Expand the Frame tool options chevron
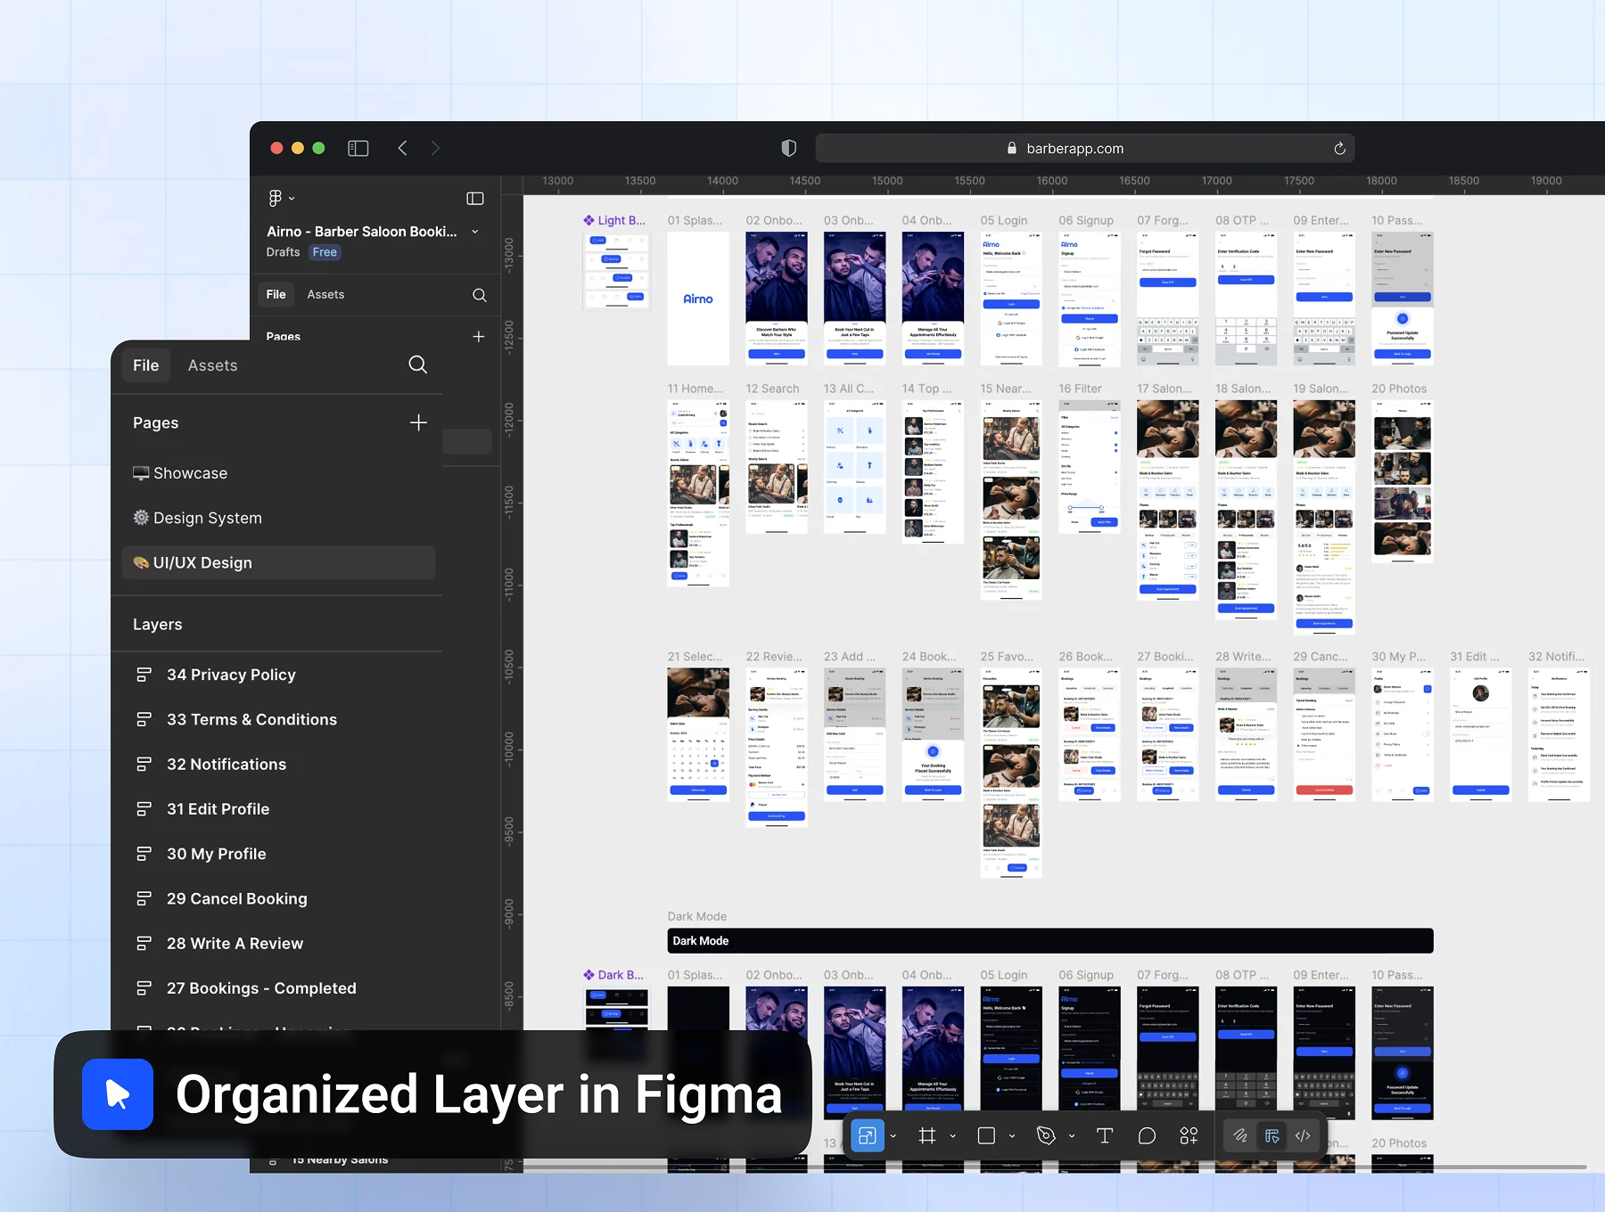The width and height of the screenshot is (1605, 1212). point(953,1136)
